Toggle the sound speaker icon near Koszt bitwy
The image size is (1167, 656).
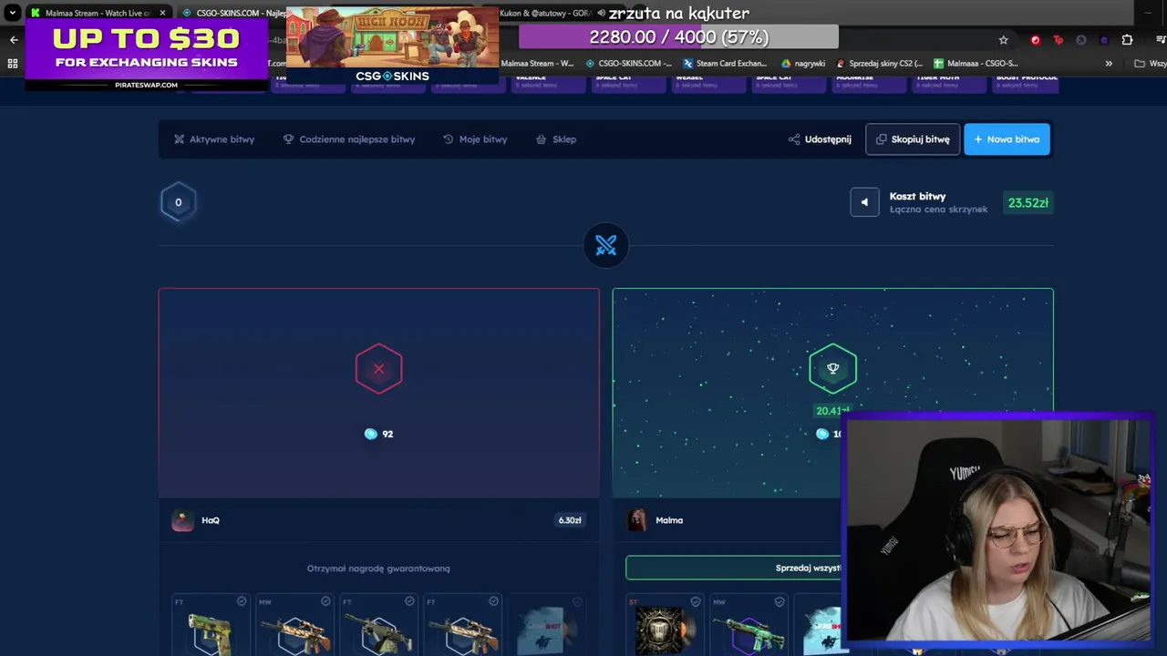864,202
